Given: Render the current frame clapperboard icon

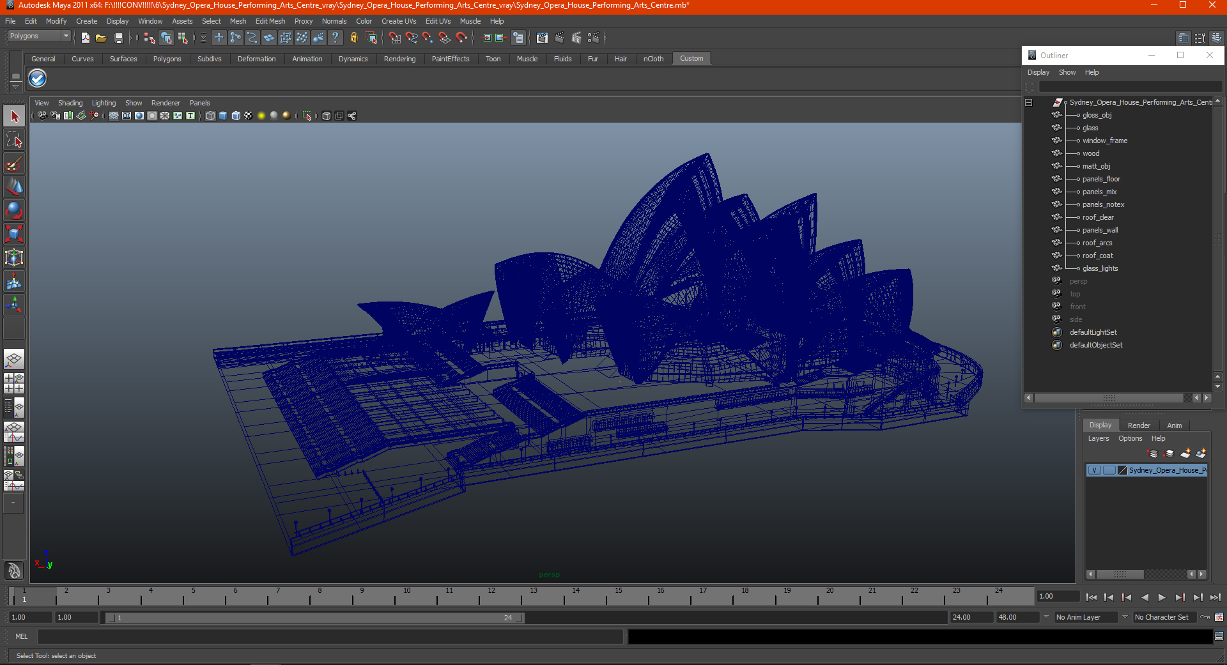Looking at the screenshot, I should (559, 38).
